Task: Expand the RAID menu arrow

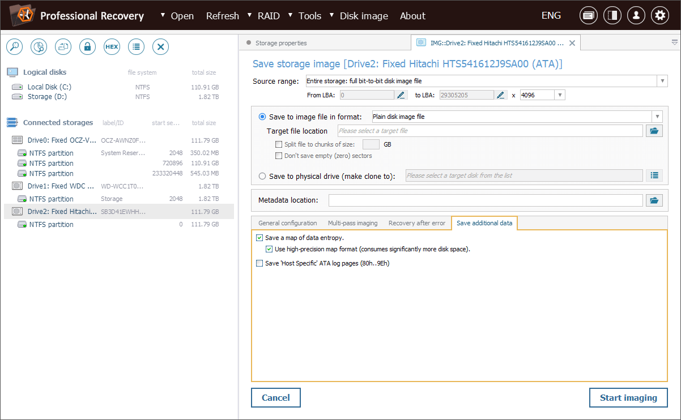Action: point(250,15)
